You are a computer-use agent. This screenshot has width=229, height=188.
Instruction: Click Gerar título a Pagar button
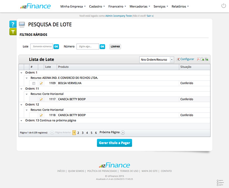[114, 143]
